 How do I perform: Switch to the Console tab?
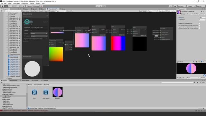pyautogui.click(x=35, y=81)
